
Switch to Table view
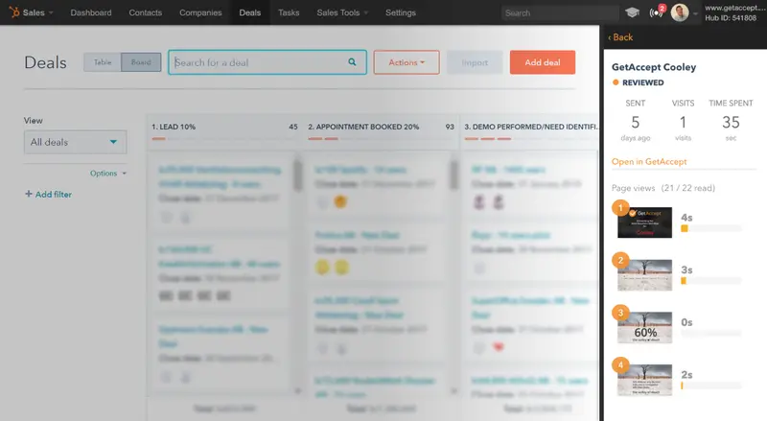tap(103, 62)
